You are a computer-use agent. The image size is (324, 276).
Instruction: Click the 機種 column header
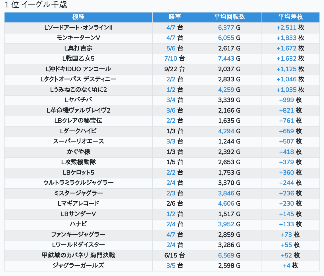[78, 17]
